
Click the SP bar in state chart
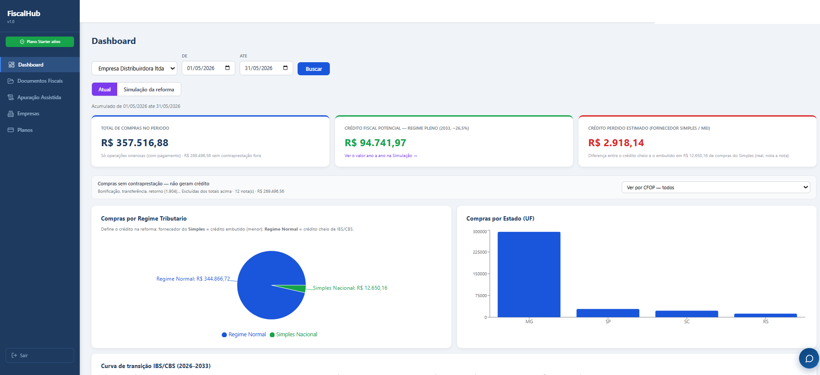[608, 313]
